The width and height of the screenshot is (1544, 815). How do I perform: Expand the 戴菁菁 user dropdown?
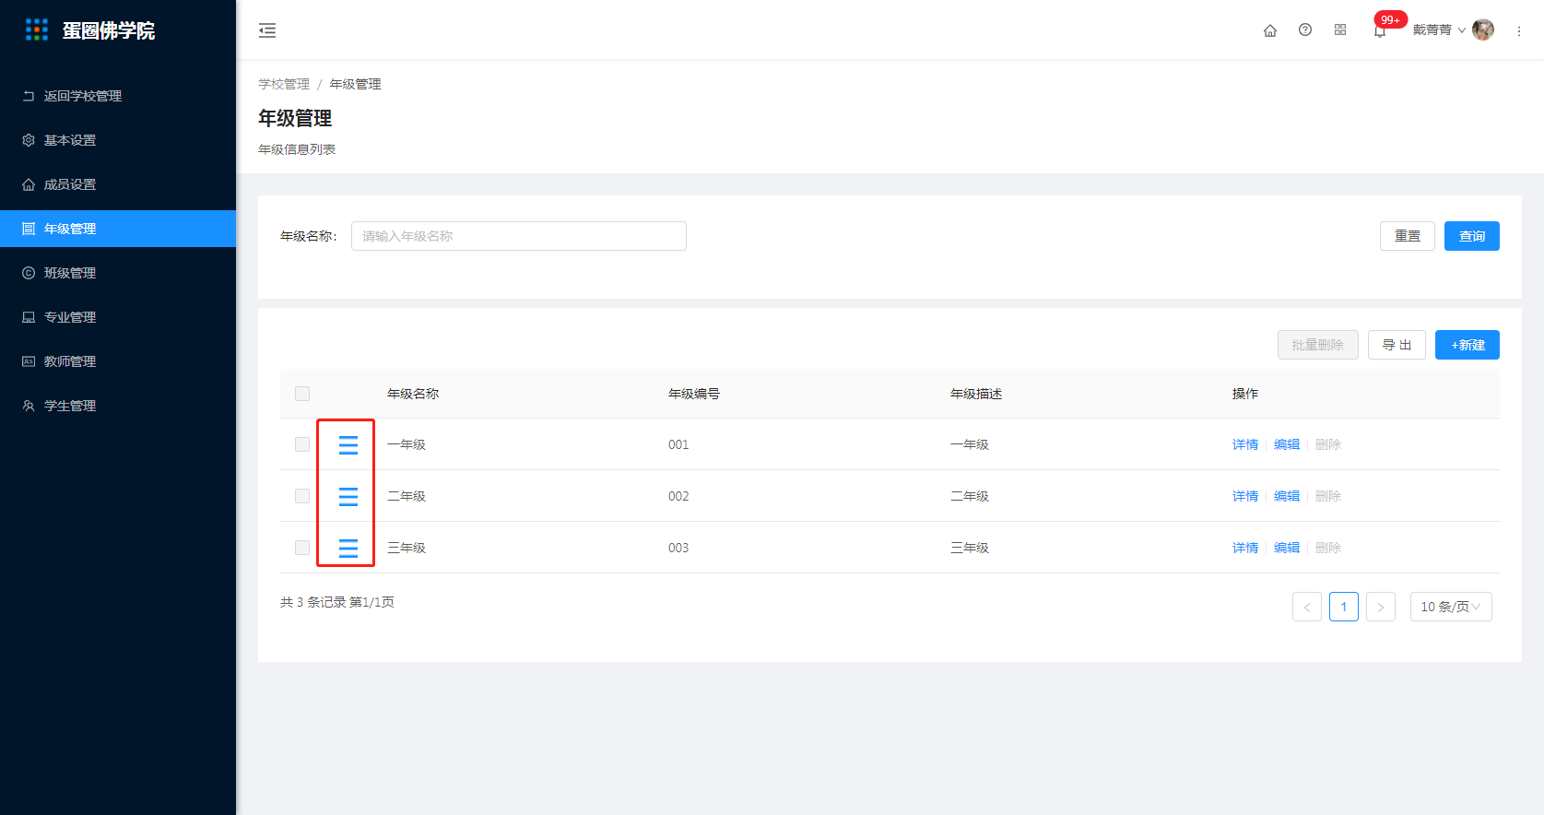[x=1439, y=30]
